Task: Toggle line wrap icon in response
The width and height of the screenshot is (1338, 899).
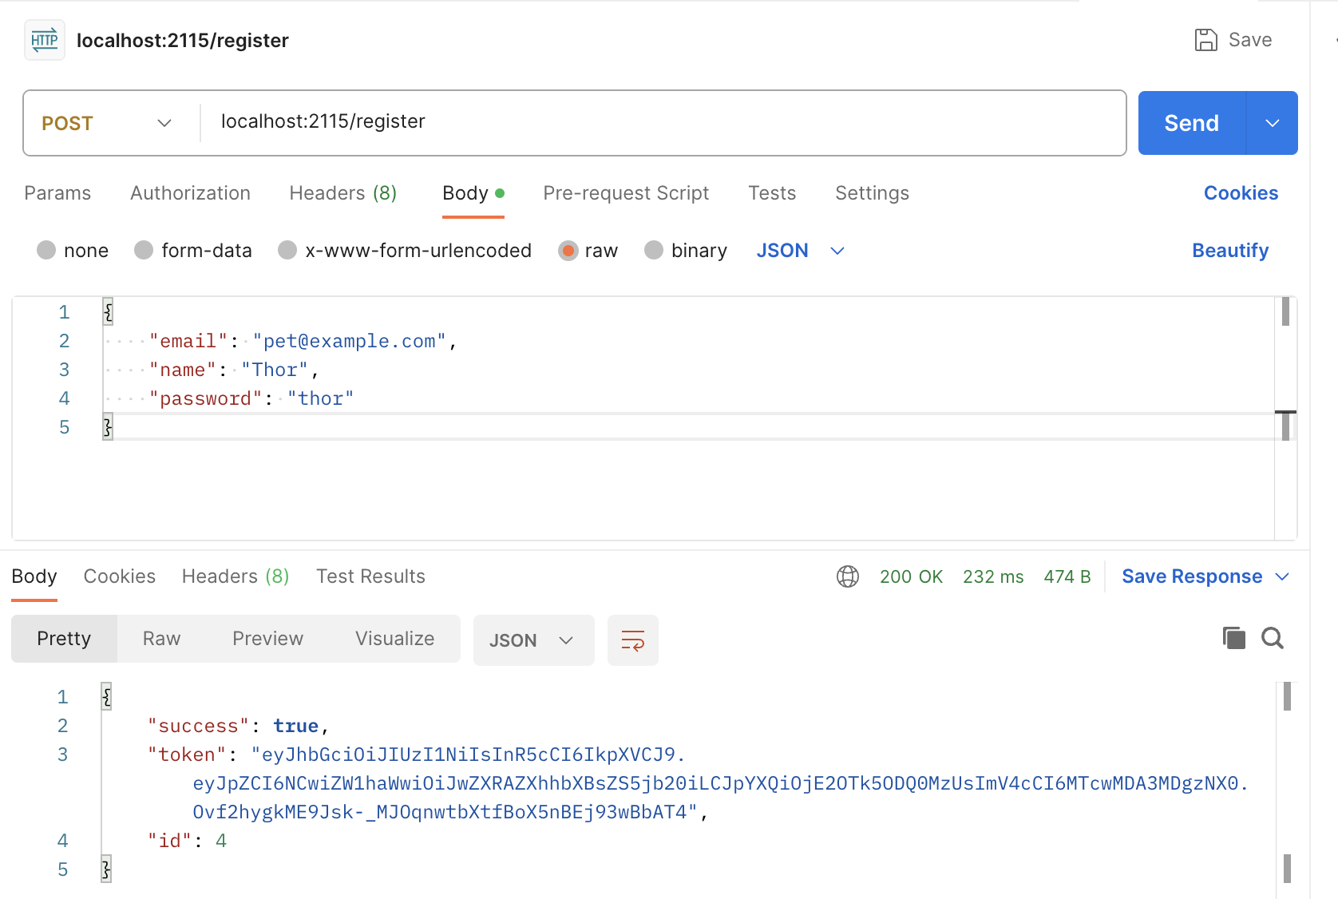Action: pos(632,640)
